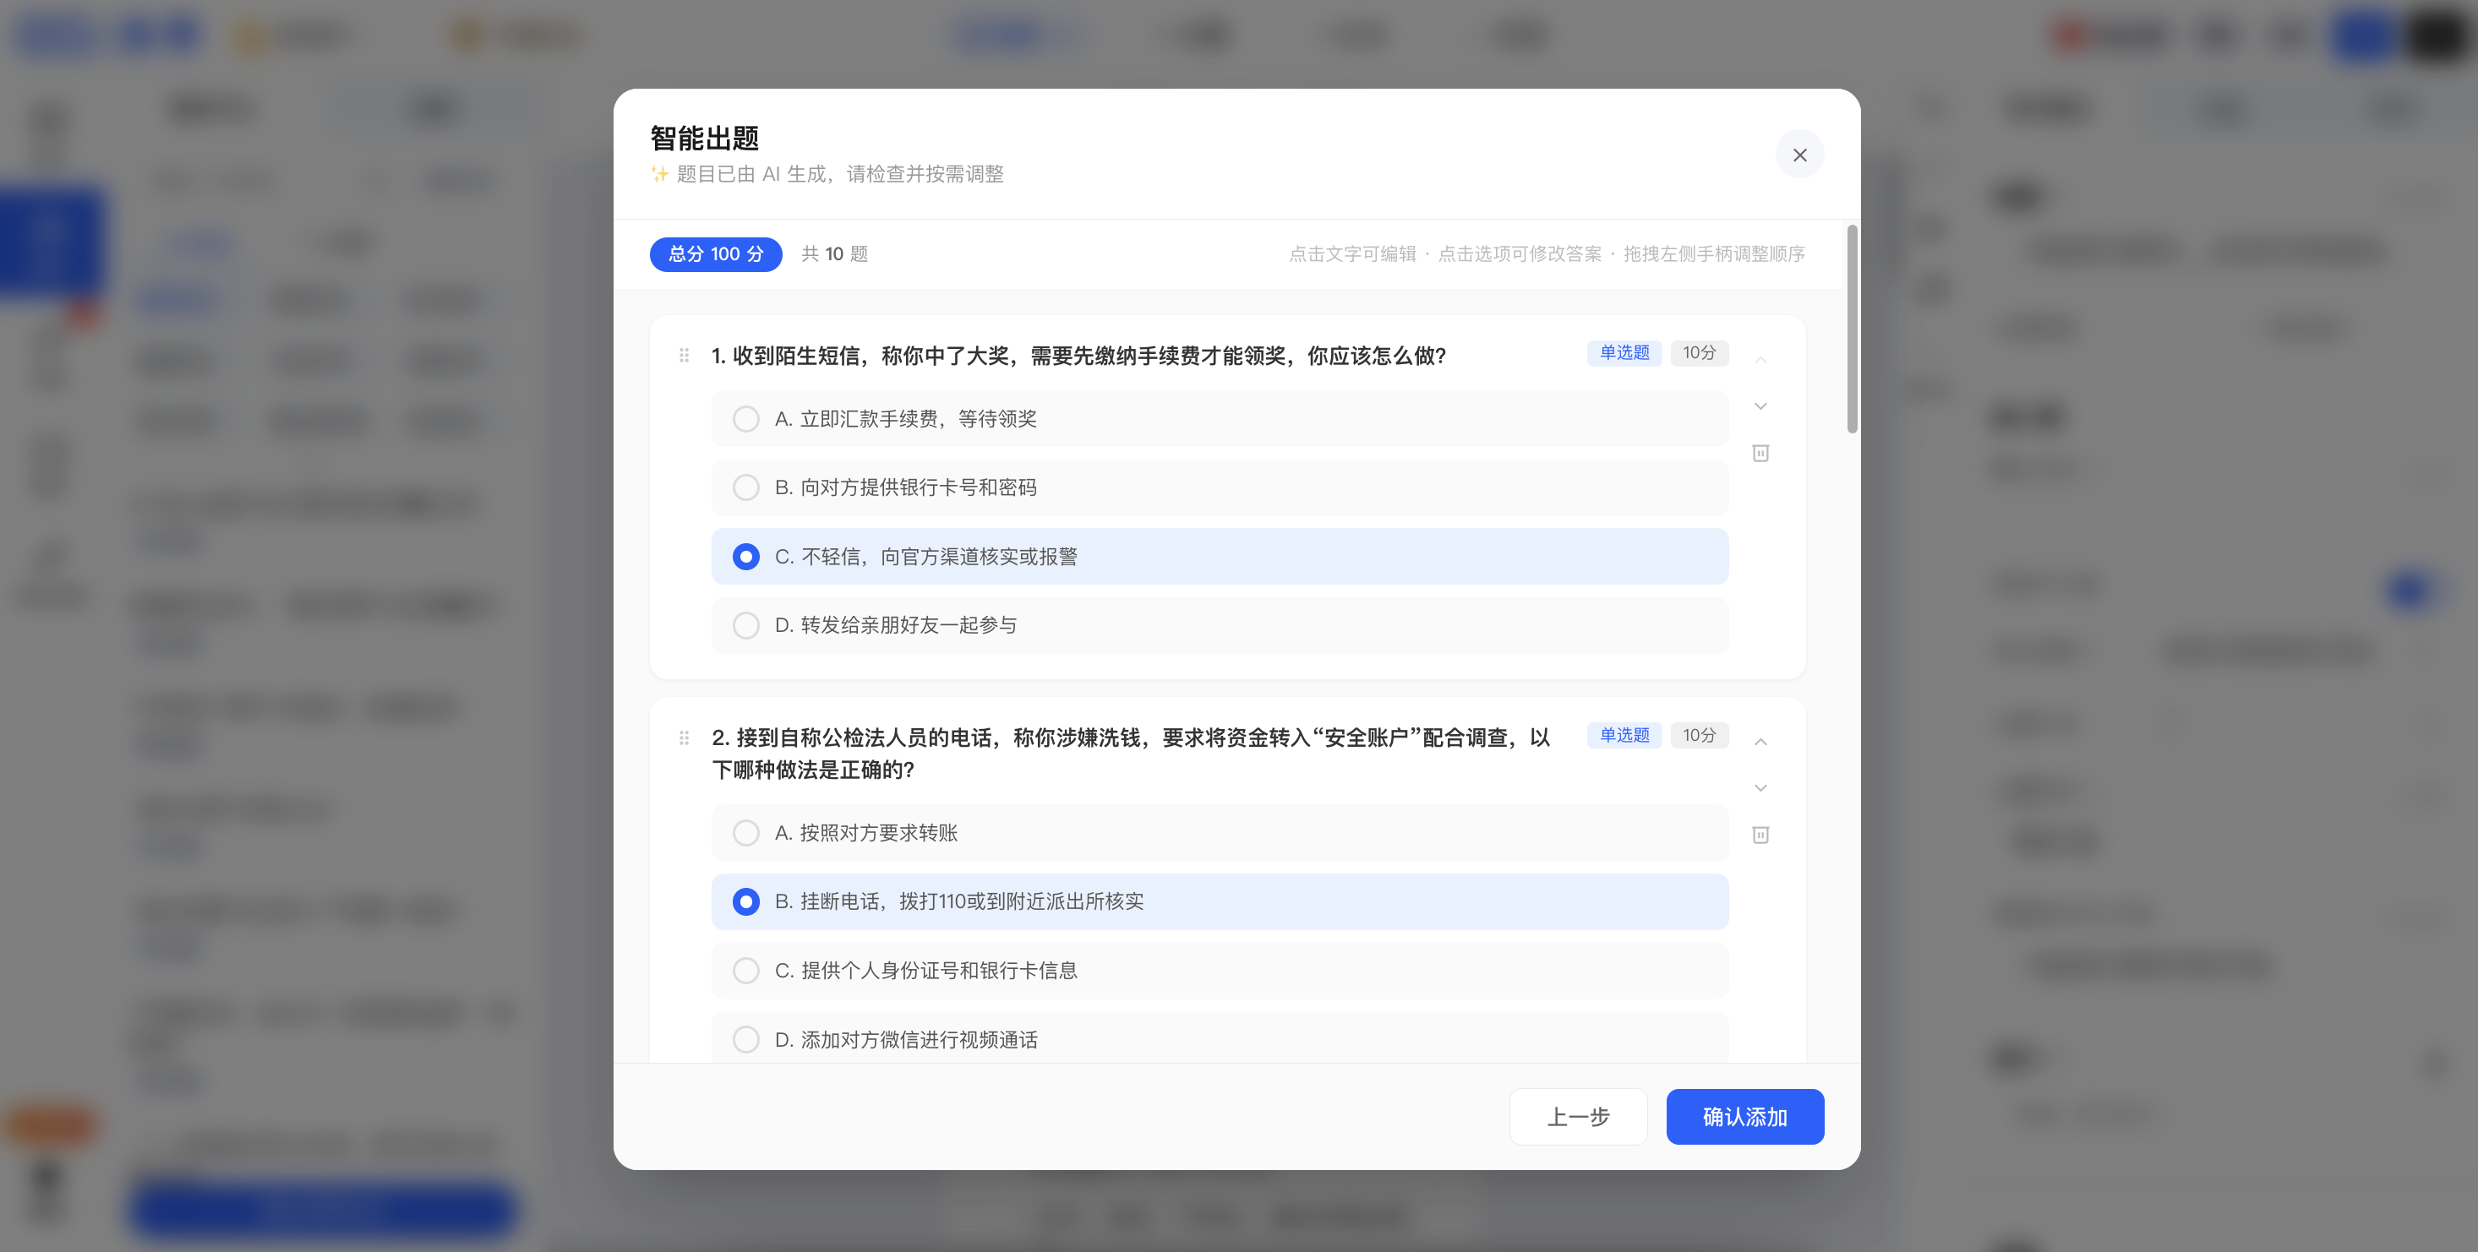Select option B. 挂断电话，拨打110
The height and width of the screenshot is (1252, 2478).
(1220, 902)
